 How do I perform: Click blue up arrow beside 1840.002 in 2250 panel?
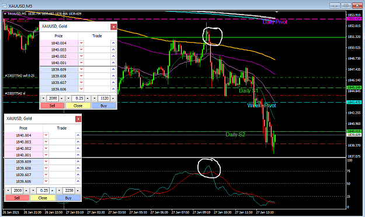pyautogui.click(x=78, y=148)
